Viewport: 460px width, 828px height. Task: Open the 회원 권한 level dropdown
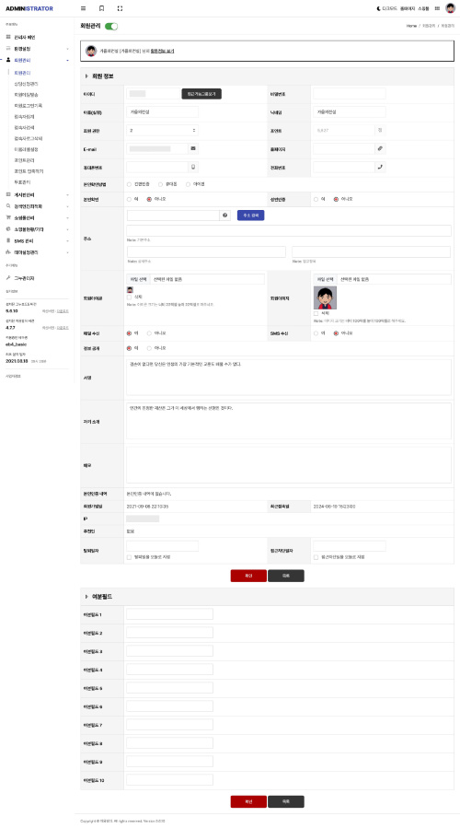coord(163,131)
